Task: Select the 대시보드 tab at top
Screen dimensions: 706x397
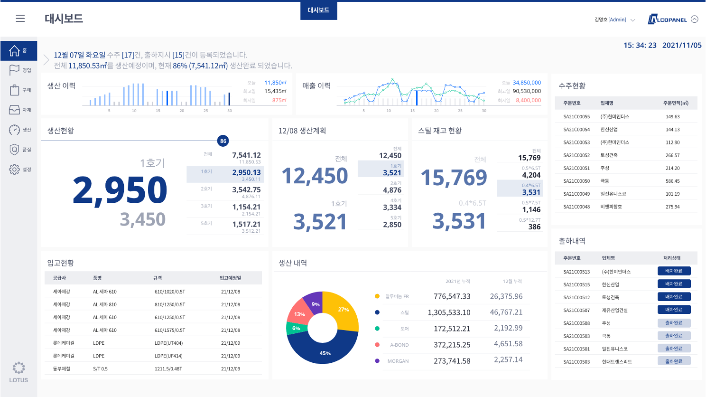Action: point(318,10)
